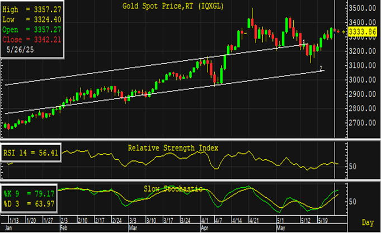This screenshot has height=233, width=381.
Task: Click the yellow 3333.86 current price tag
Action: point(361,34)
